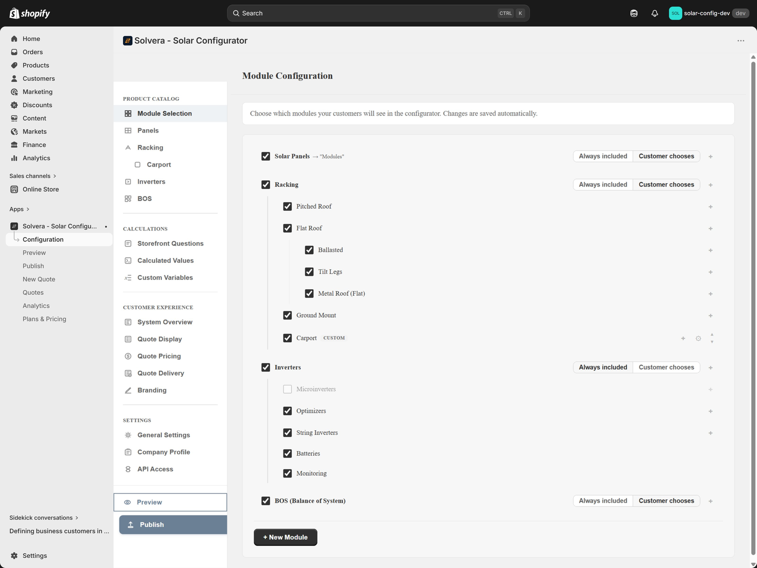
Task: Click the Content image icon
Action: 14,118
